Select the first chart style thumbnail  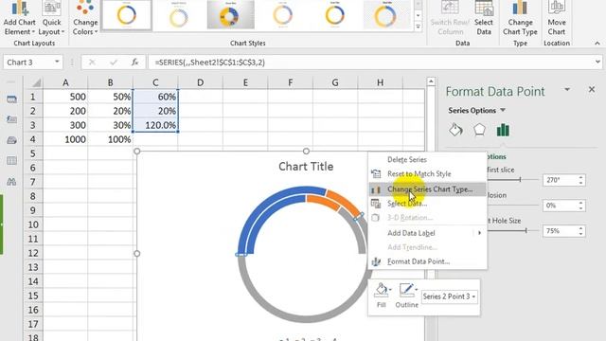[x=126, y=15]
